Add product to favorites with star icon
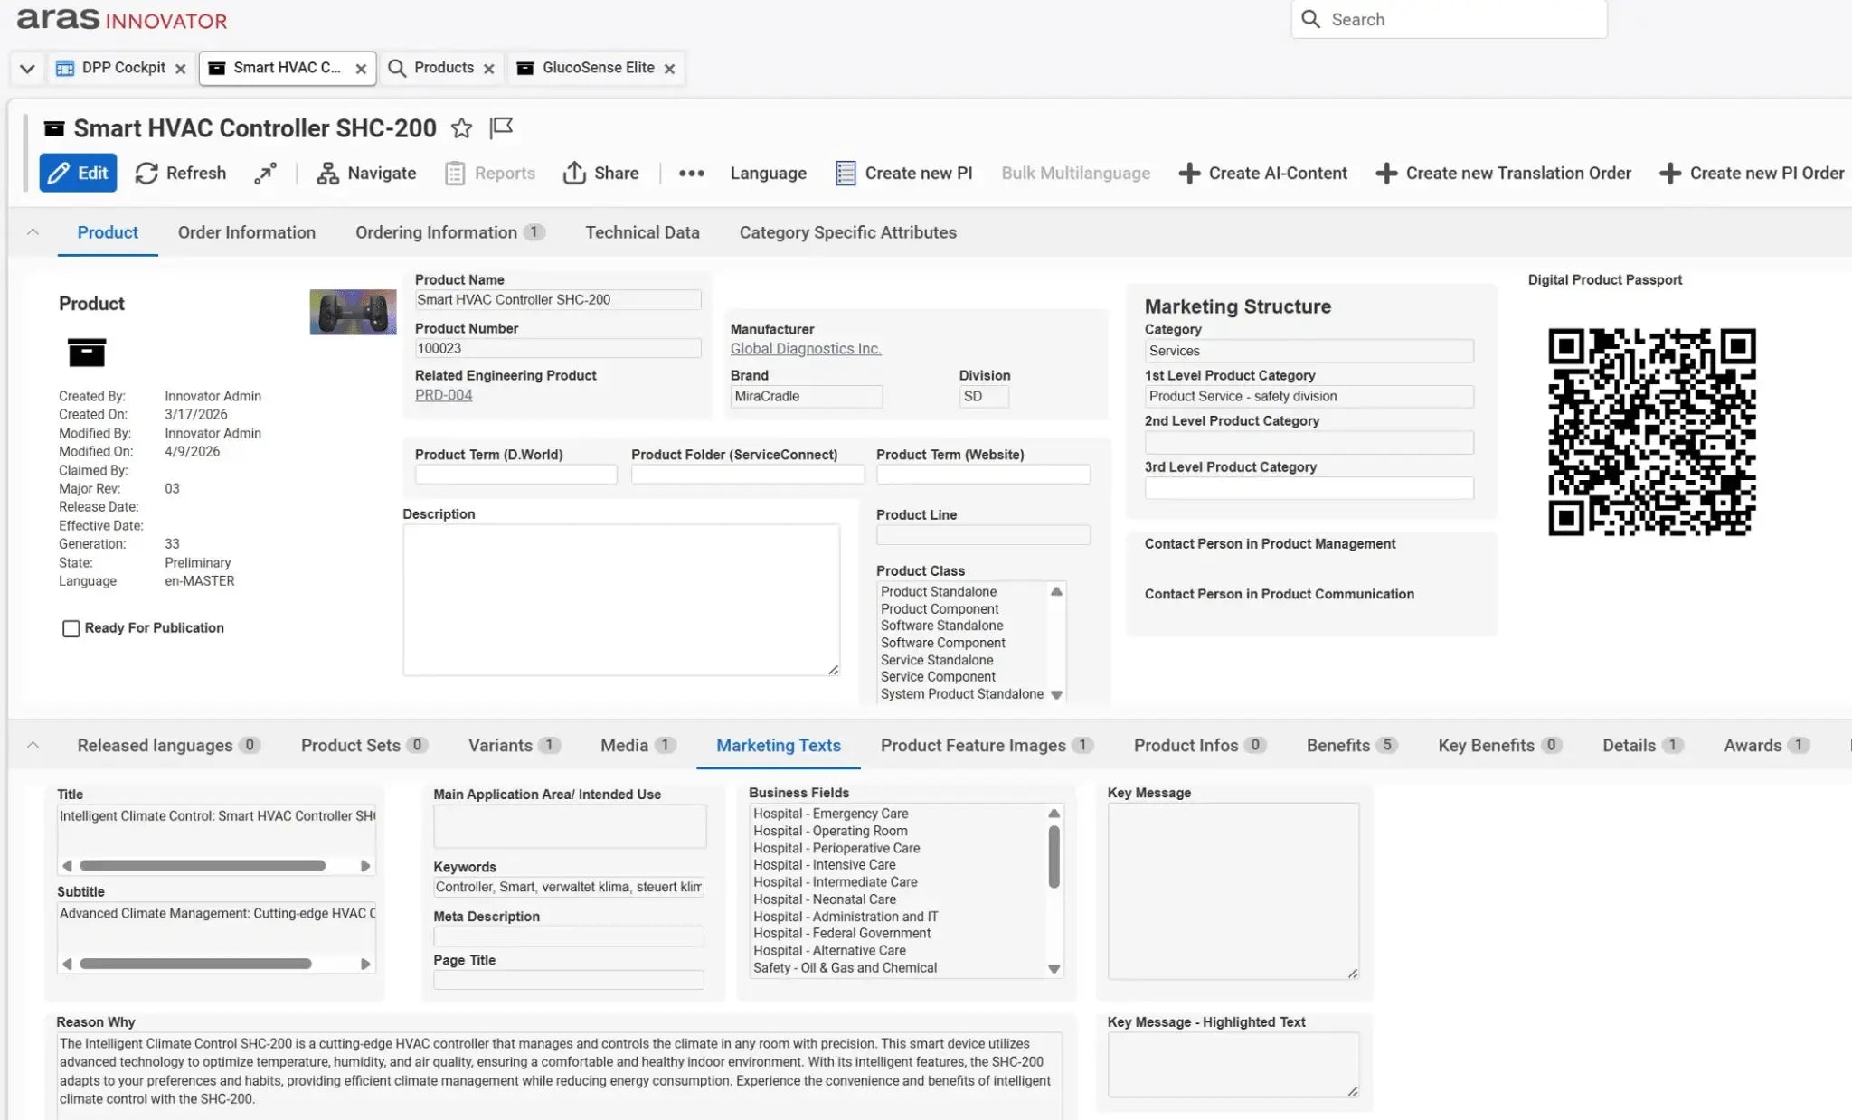The width and height of the screenshot is (1852, 1120). click(461, 128)
